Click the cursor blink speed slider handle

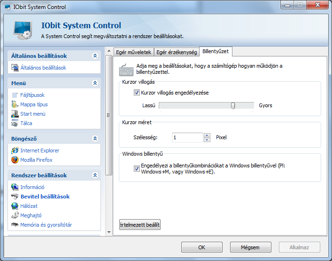(x=233, y=106)
